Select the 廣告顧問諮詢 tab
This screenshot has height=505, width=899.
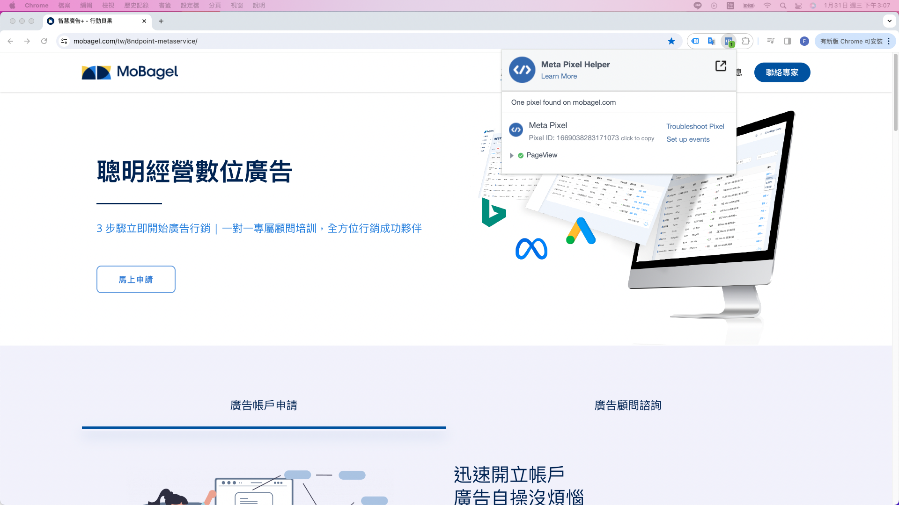[x=628, y=405]
